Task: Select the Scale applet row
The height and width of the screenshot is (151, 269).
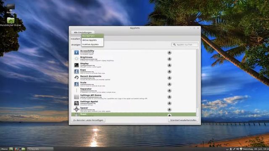Action: [x=134, y=84]
